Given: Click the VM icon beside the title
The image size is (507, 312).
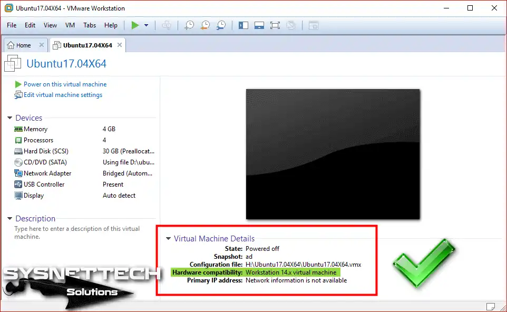Looking at the screenshot, I should (13, 63).
